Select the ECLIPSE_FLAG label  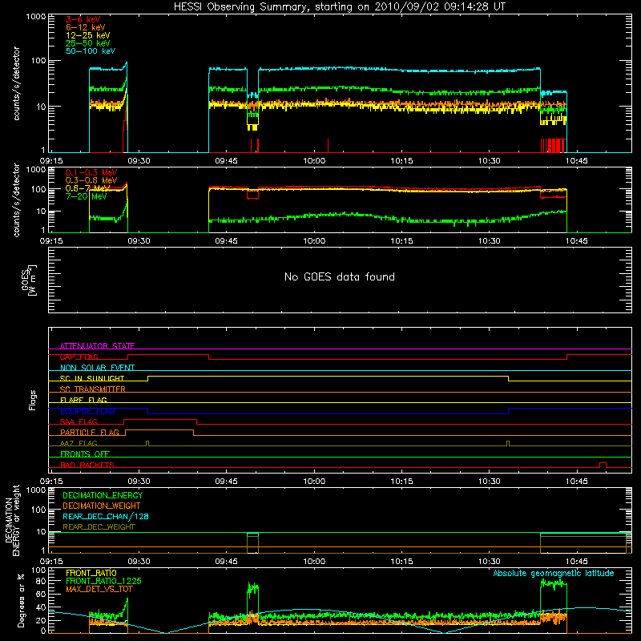87,411
